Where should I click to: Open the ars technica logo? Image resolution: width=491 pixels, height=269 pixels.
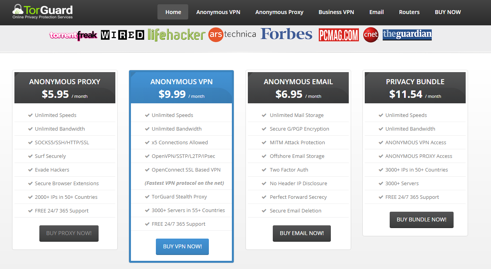coord(232,35)
